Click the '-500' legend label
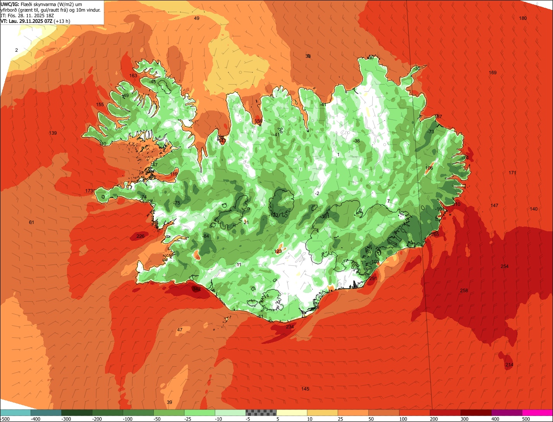Viewport: 553px width, 422px height. point(5,419)
